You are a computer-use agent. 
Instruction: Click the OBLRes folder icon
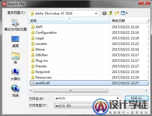(x=33, y=55)
